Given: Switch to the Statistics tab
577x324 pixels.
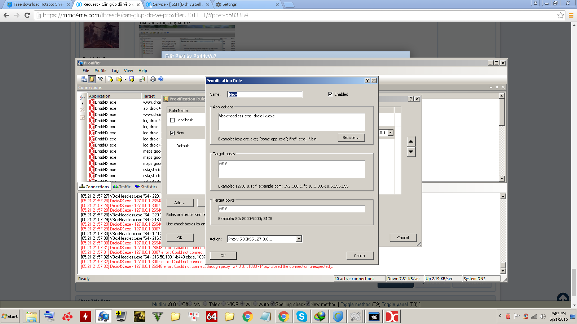Looking at the screenshot, I should pyautogui.click(x=146, y=187).
